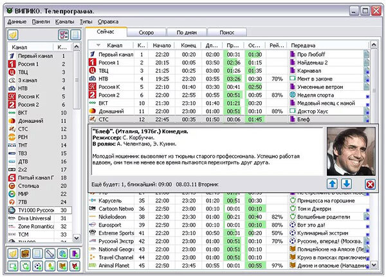This screenshot has height=277, width=386.
Task: Click the folder icon in the bottom filter panel
Action: [x=13, y=253]
